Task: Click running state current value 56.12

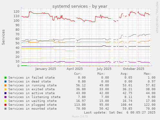Action: pos(81,85)
